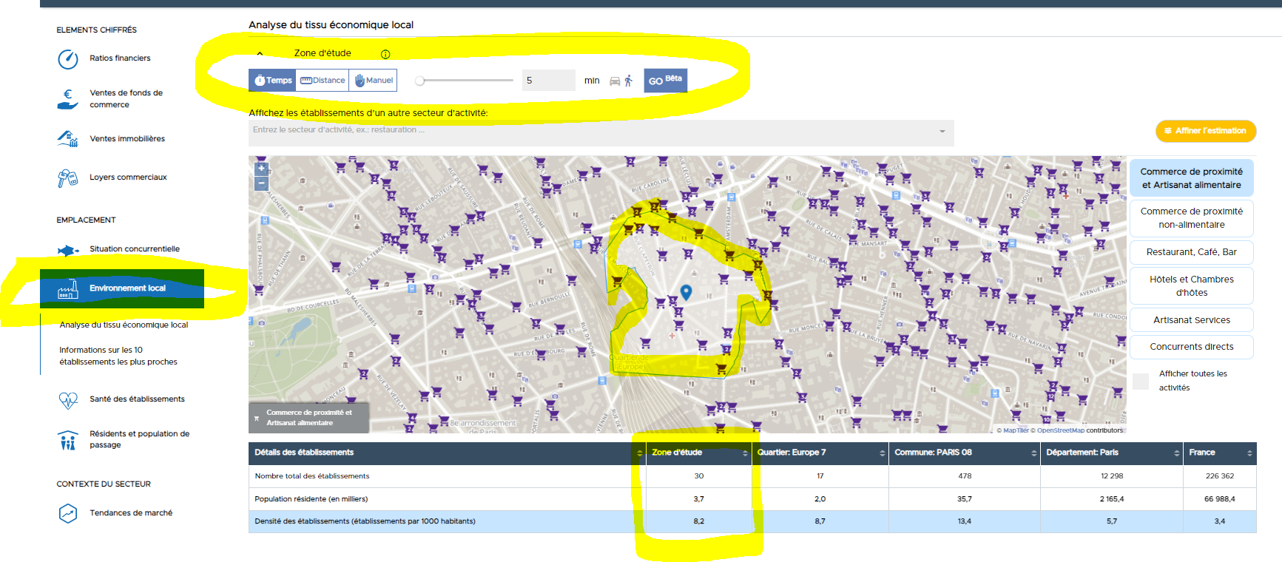The height and width of the screenshot is (562, 1282).
Task: Open Analyse du tissu économique local sublink
Action: [124, 325]
